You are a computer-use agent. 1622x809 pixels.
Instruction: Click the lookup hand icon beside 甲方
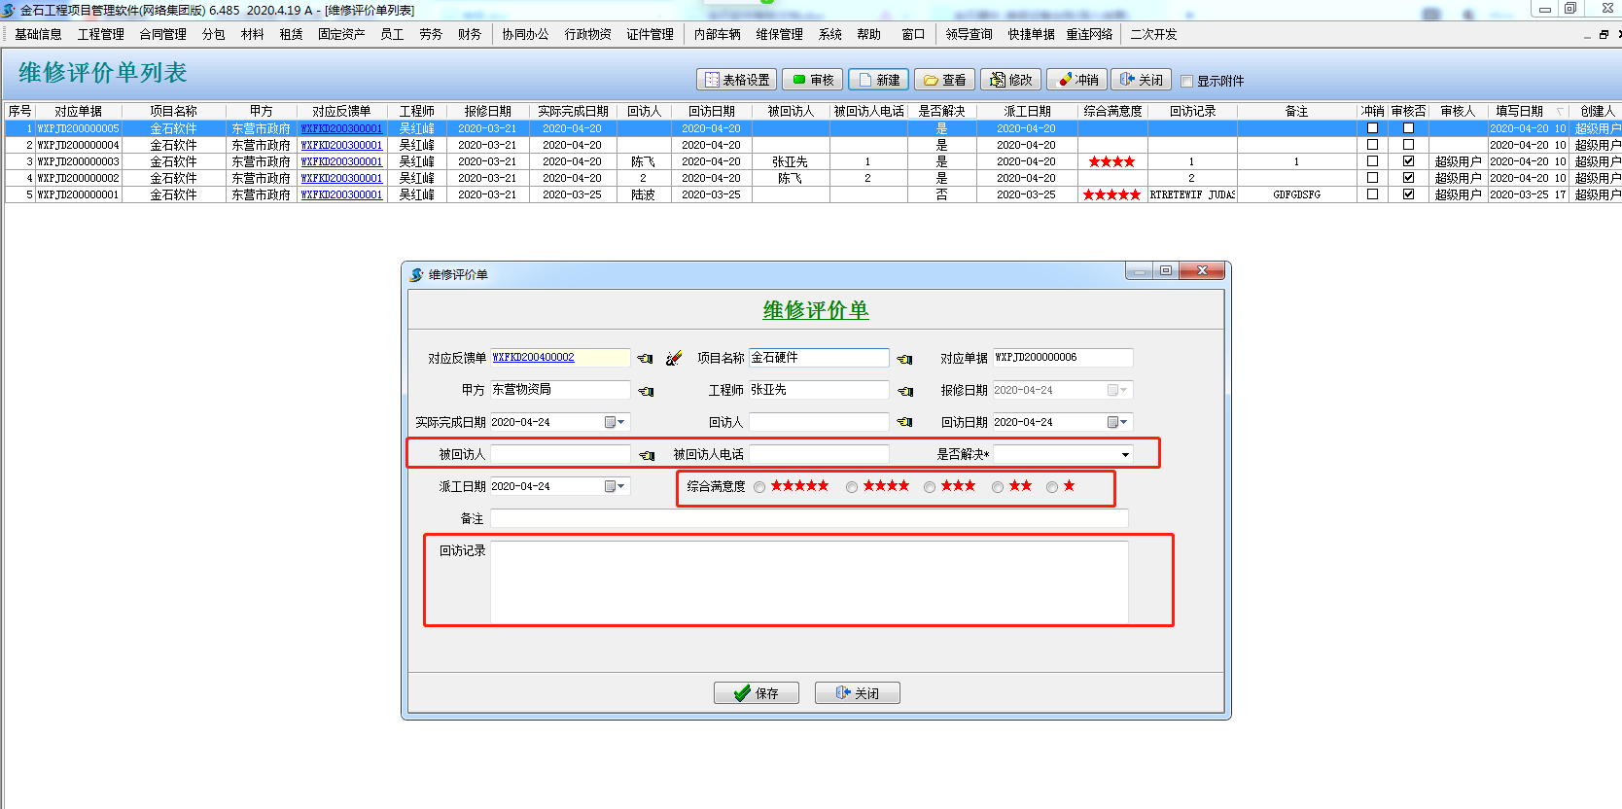point(645,391)
